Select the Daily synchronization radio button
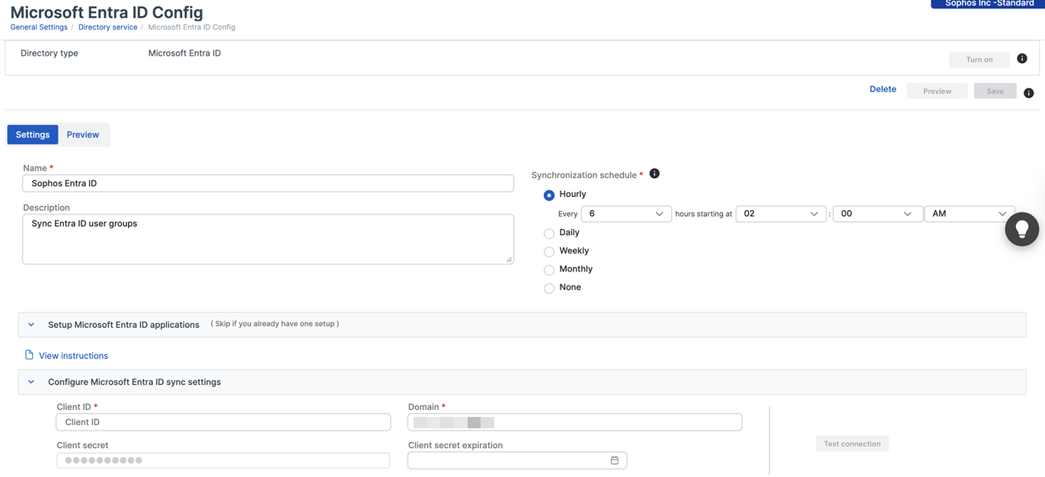Viewport: 1045px width, 477px height. point(549,233)
